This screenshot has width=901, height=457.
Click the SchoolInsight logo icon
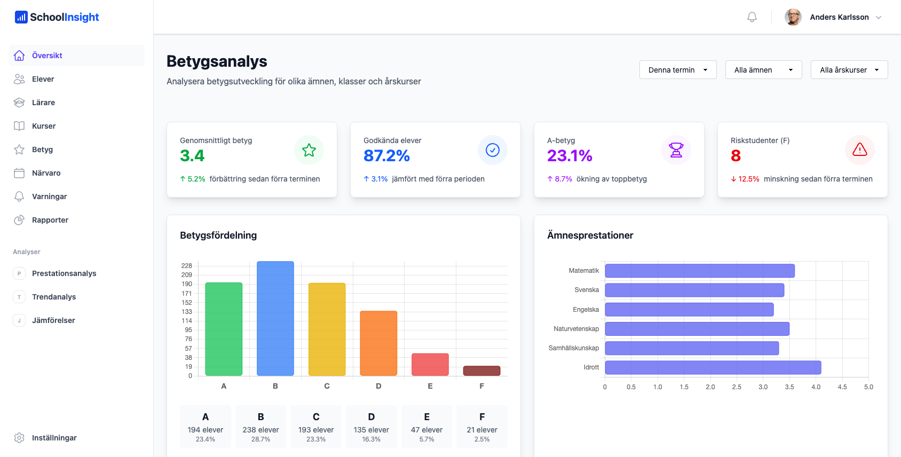tap(21, 17)
